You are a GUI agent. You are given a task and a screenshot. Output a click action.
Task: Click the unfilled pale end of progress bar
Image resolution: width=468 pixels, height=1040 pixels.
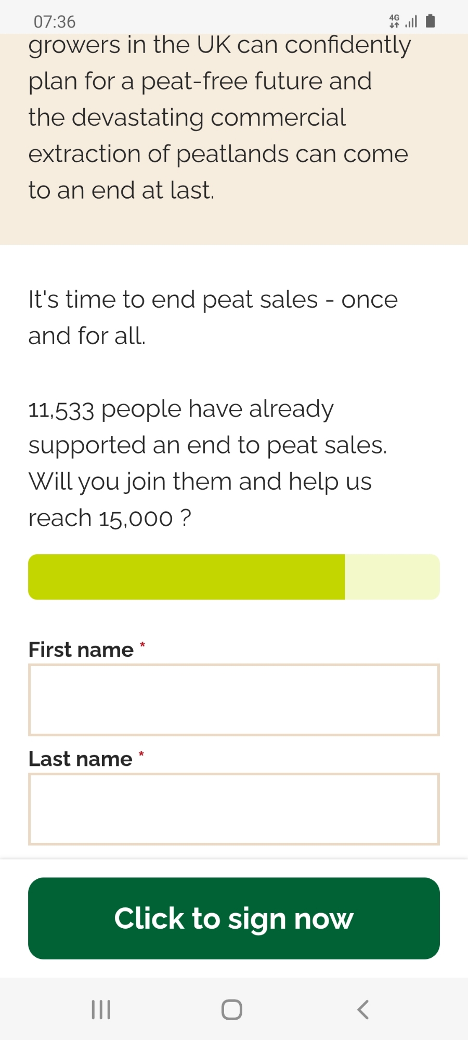(x=392, y=577)
